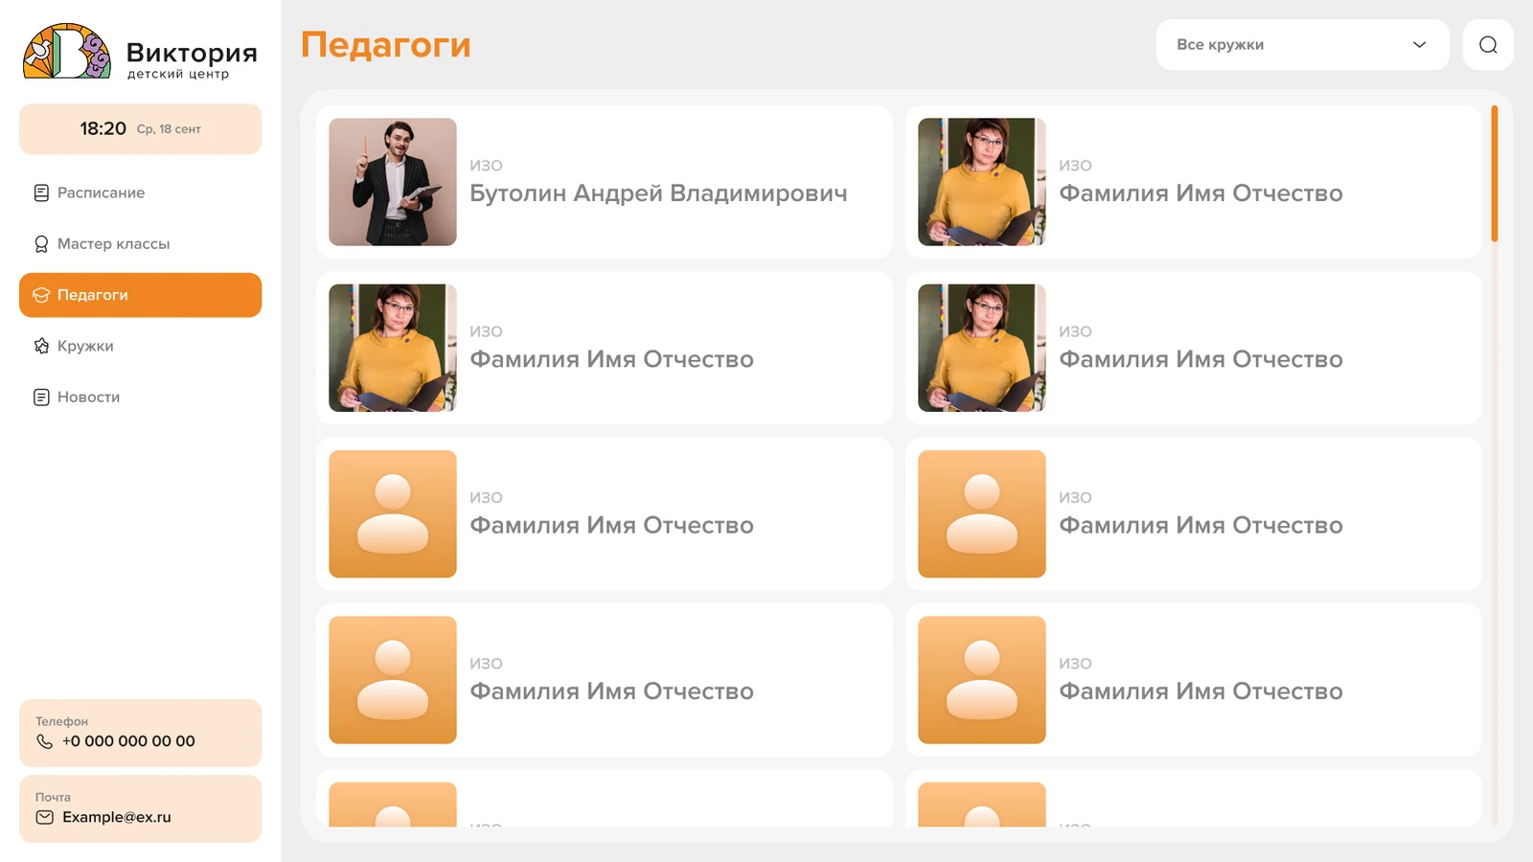Click Бутолин Андрей Владимирович's photo thumbnail

click(x=393, y=182)
